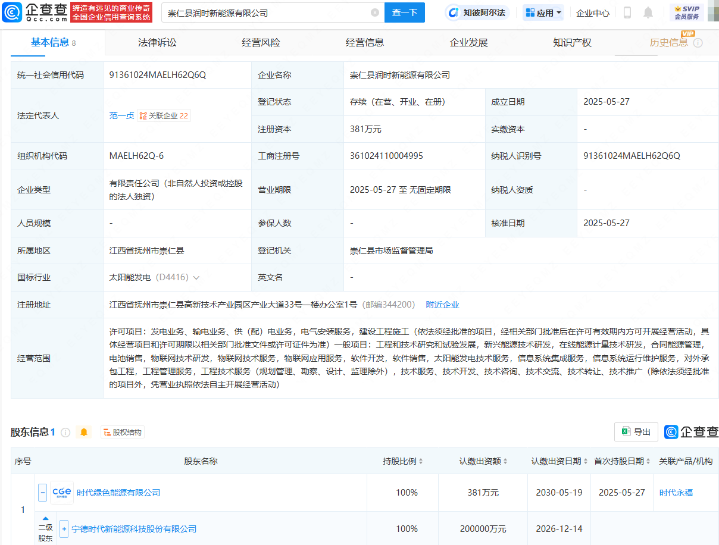Select 工商注册号 value 361024110004995

tap(387, 156)
